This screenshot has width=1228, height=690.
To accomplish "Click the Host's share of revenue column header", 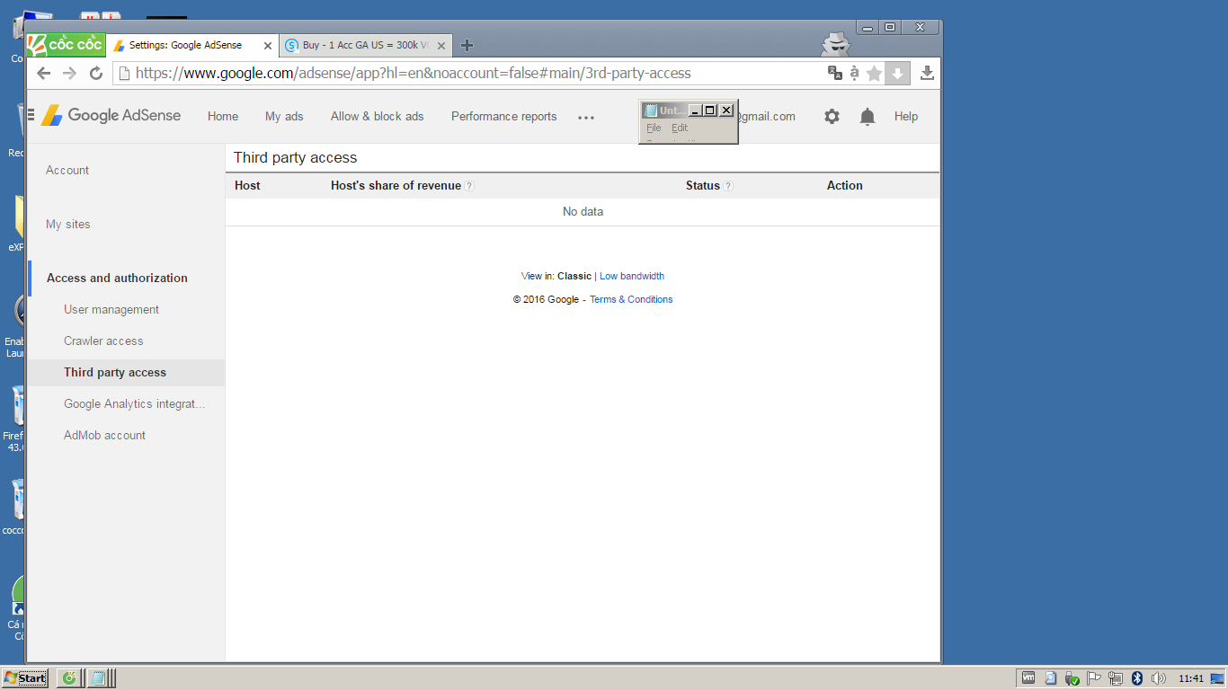I will 396,185.
